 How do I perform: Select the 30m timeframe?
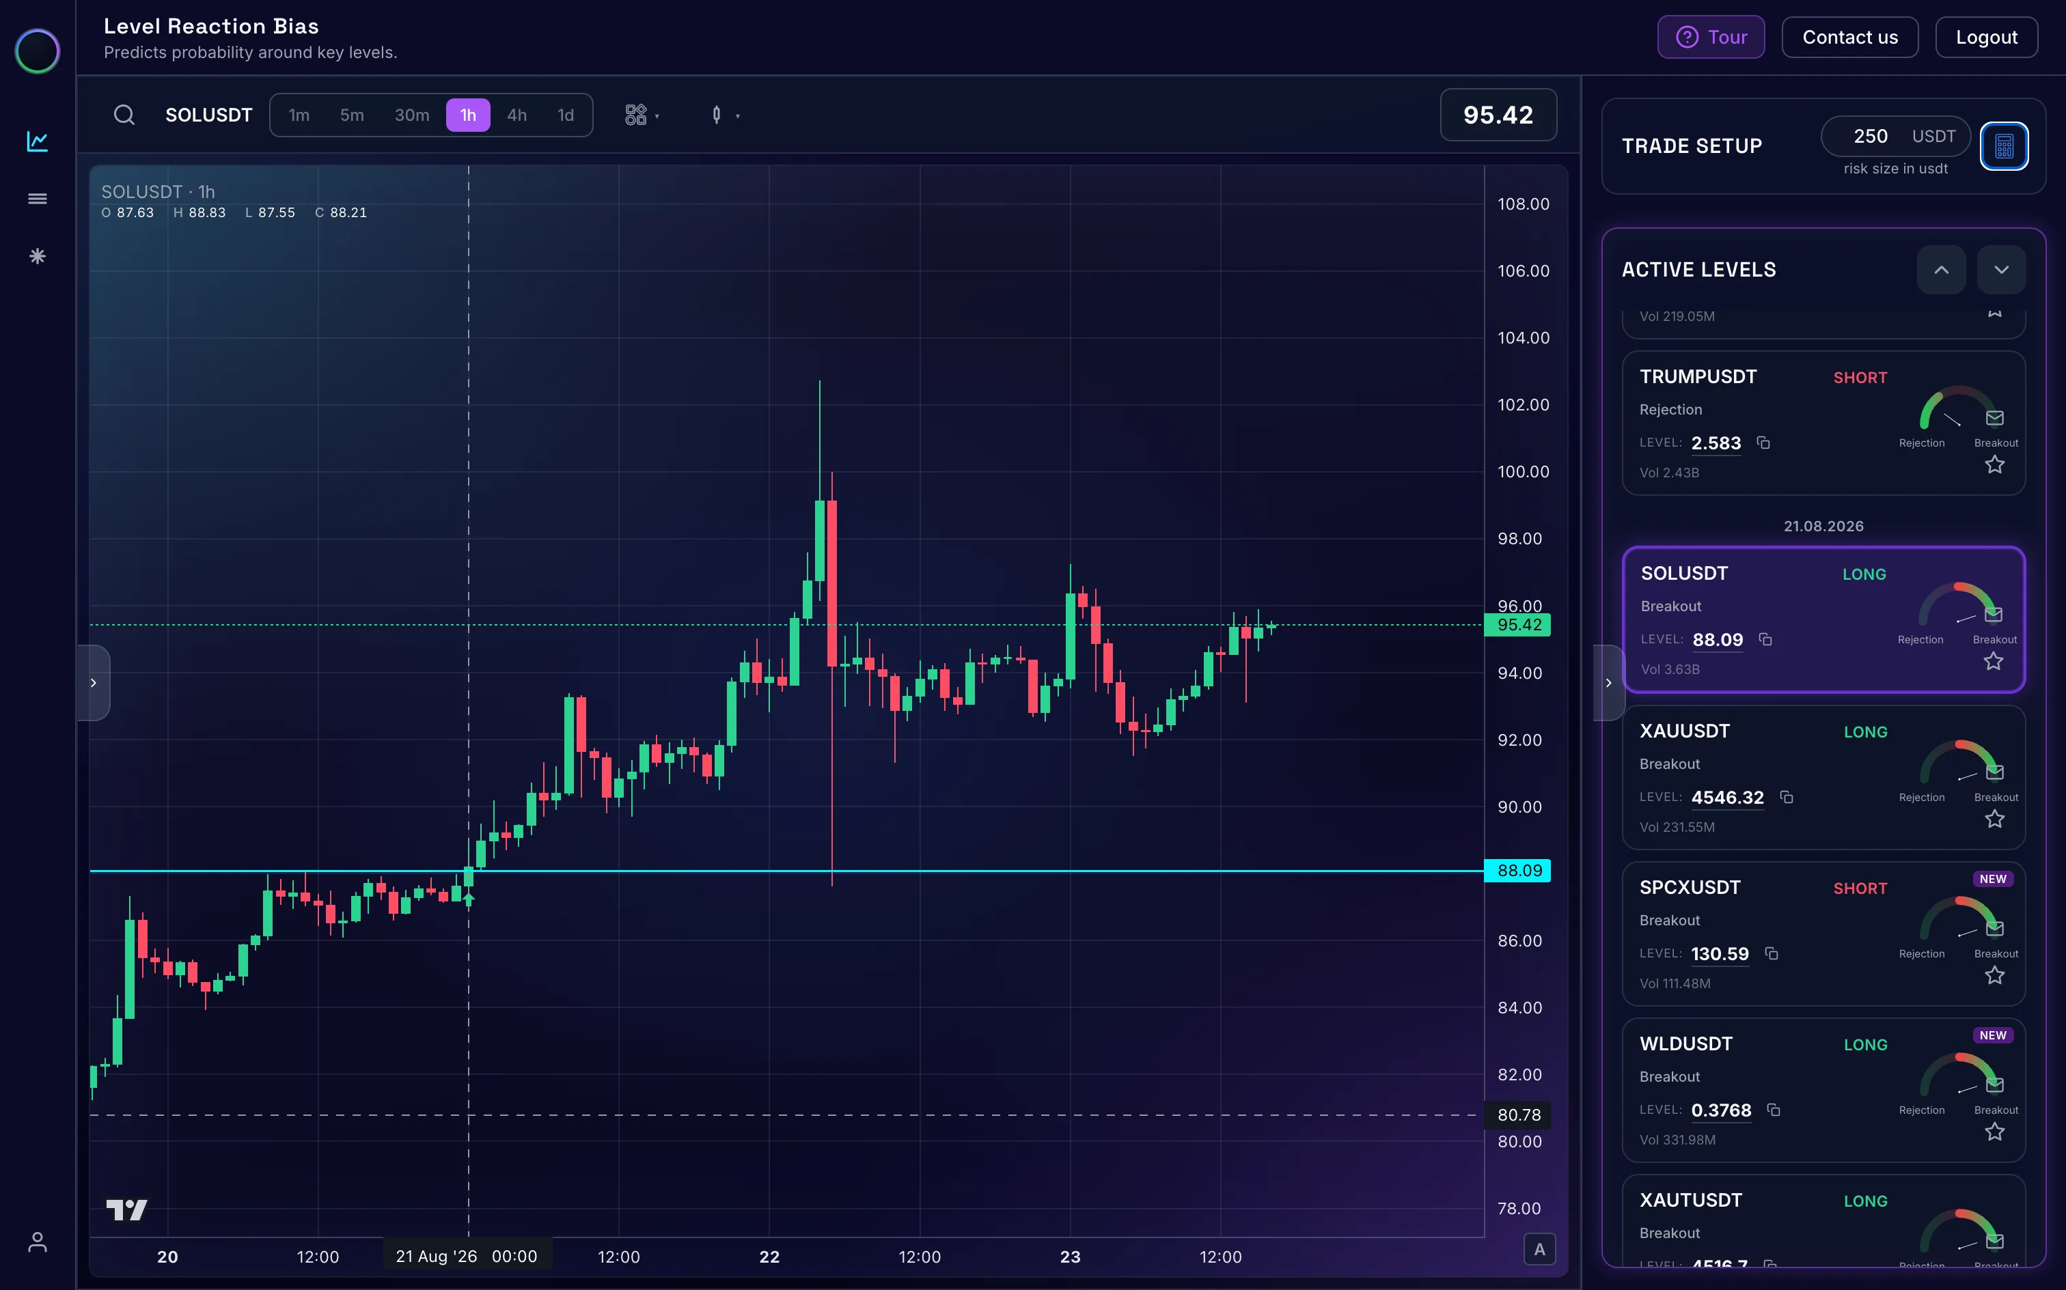[411, 115]
